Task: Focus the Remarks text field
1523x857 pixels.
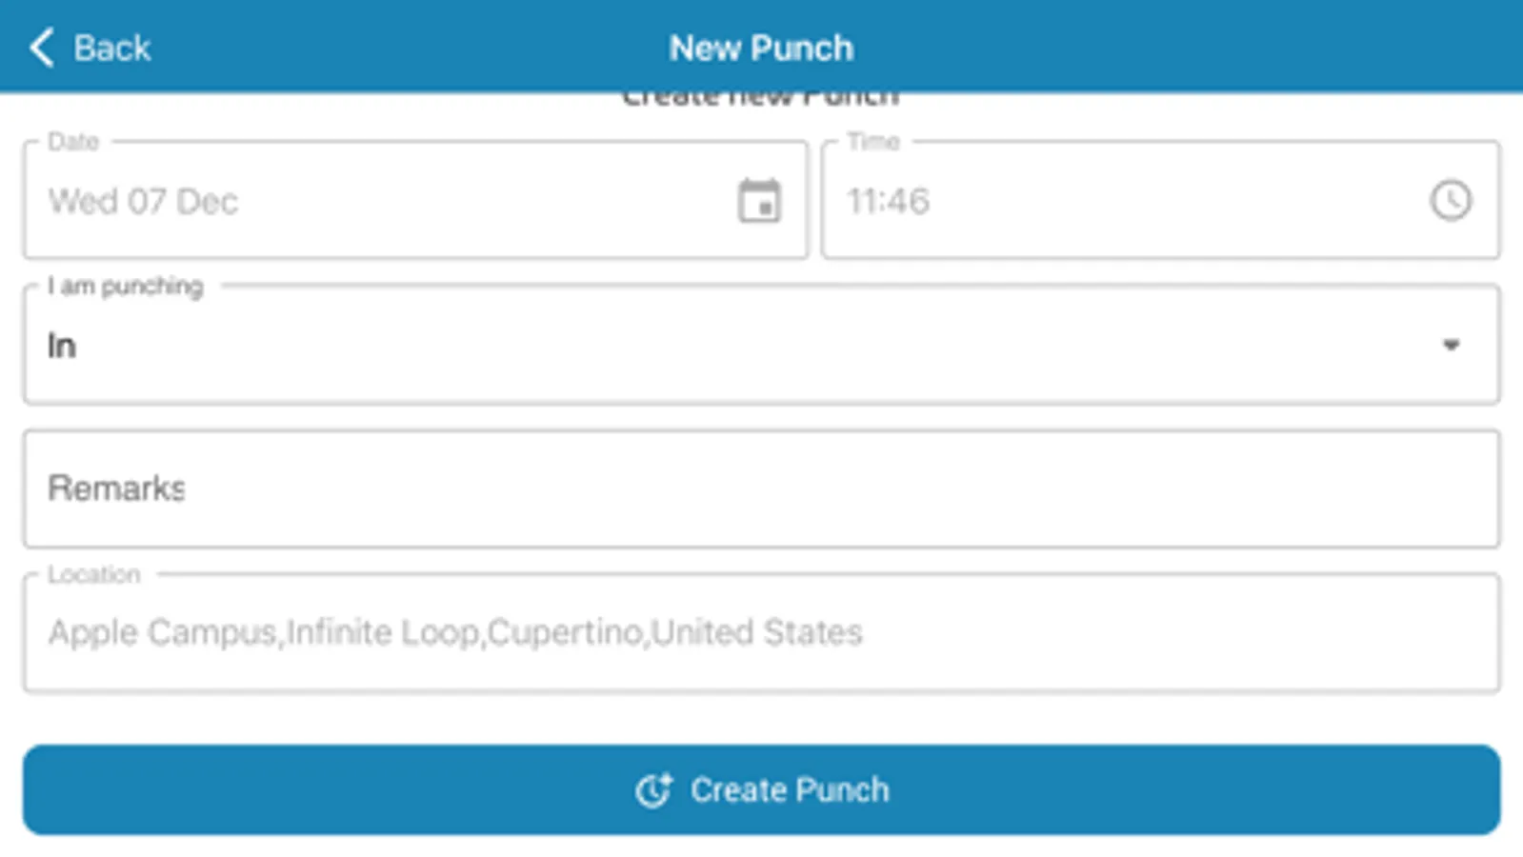Action: click(761, 488)
